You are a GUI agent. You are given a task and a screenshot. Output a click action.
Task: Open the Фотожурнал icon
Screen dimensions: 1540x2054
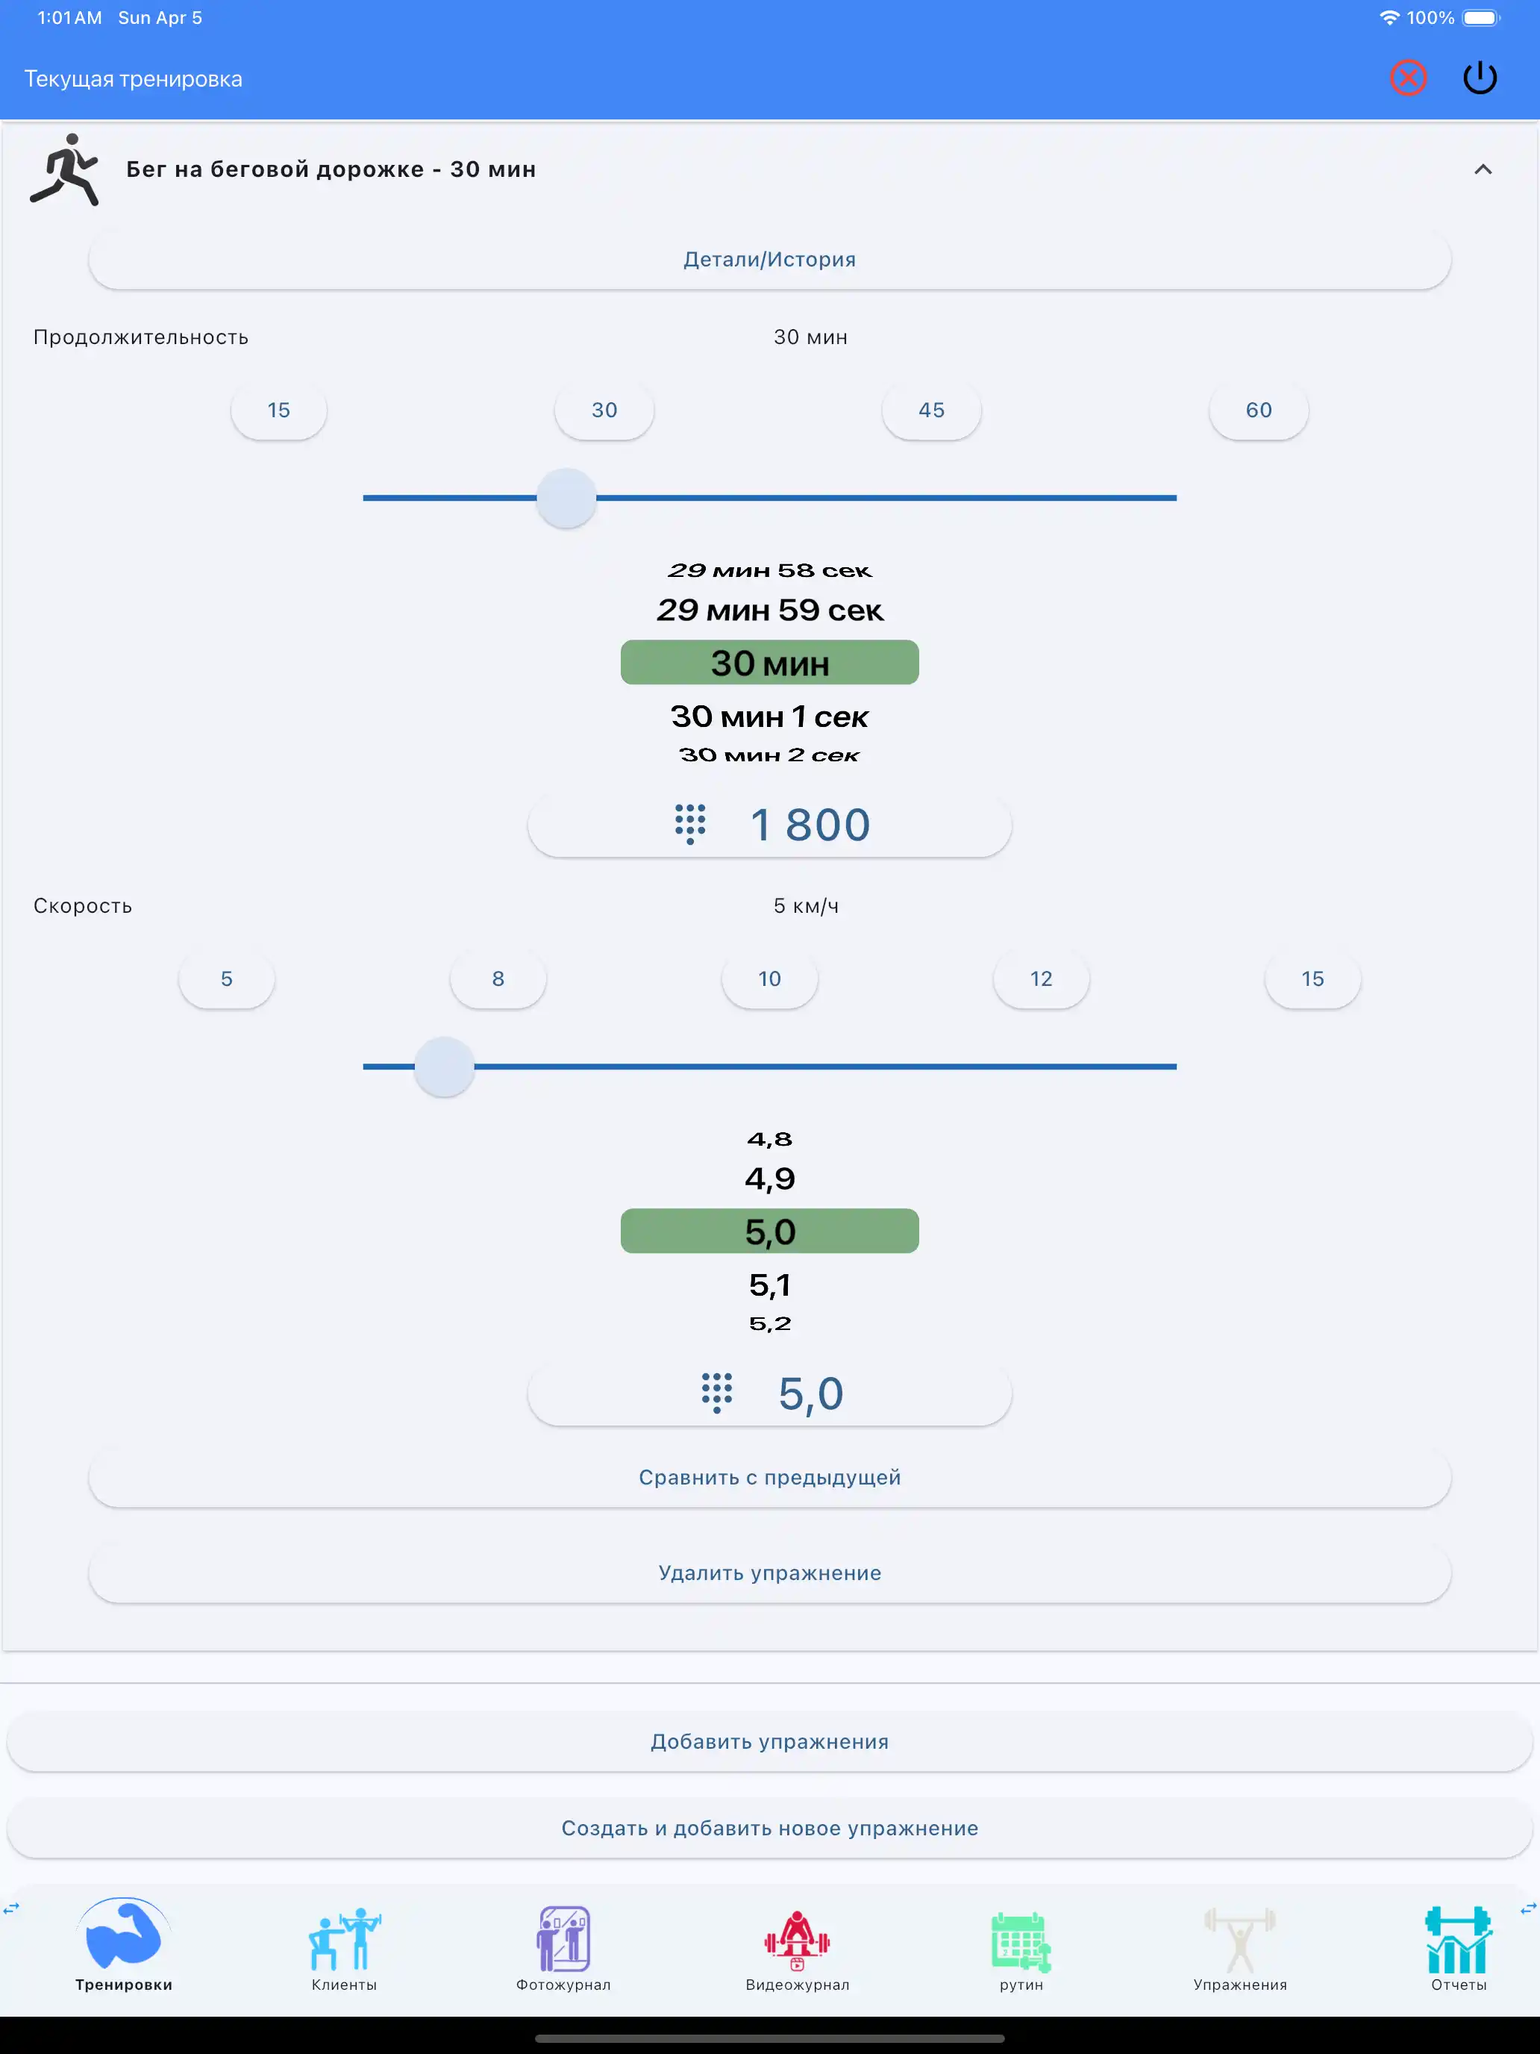562,1940
